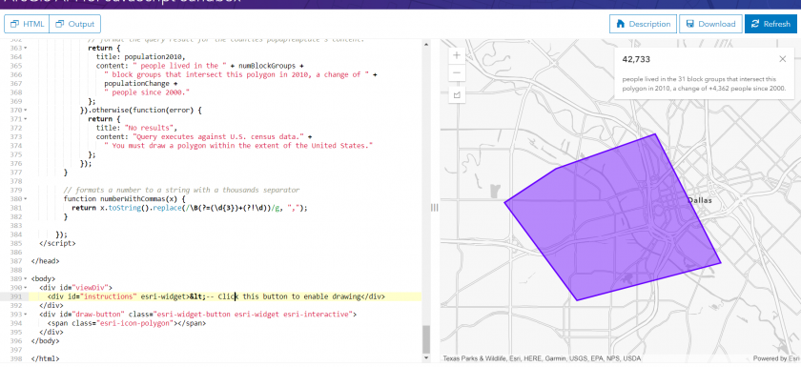Click the thousands separator comment line
The width and height of the screenshot is (801, 367).
pyautogui.click(x=181, y=190)
